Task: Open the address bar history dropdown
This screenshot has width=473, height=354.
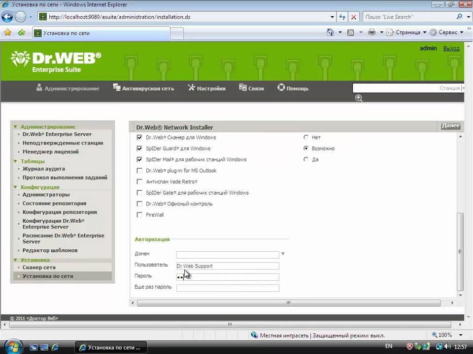Action: tap(332, 17)
